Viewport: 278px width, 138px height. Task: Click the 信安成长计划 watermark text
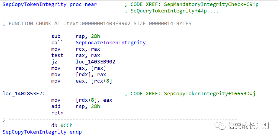coord(248,126)
